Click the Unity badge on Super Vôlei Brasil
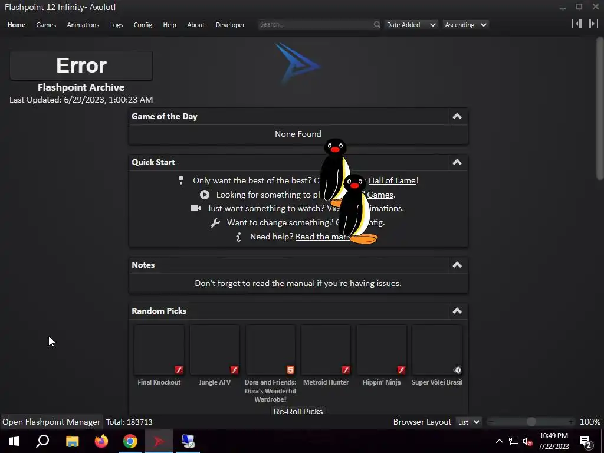 pos(457,370)
